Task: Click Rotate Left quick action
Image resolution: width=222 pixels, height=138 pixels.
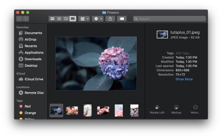Action: tap(157, 110)
